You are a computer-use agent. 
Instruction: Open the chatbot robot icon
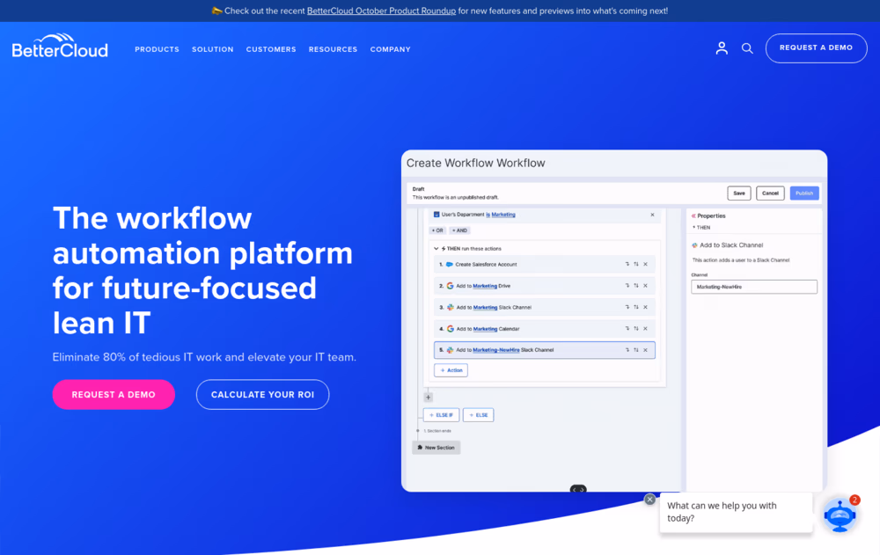(x=840, y=515)
